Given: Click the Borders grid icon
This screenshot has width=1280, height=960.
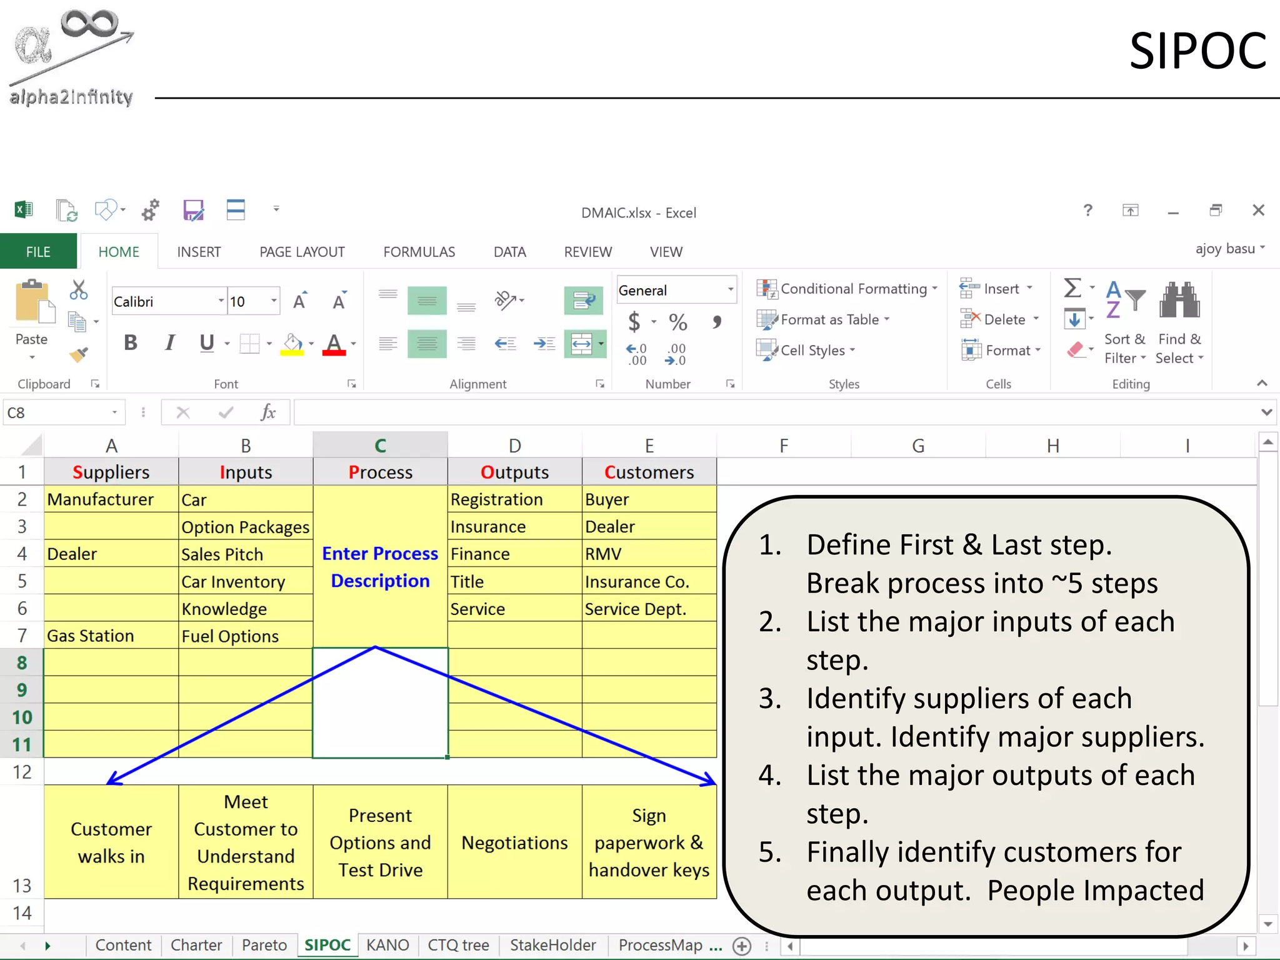Looking at the screenshot, I should pos(249,343).
